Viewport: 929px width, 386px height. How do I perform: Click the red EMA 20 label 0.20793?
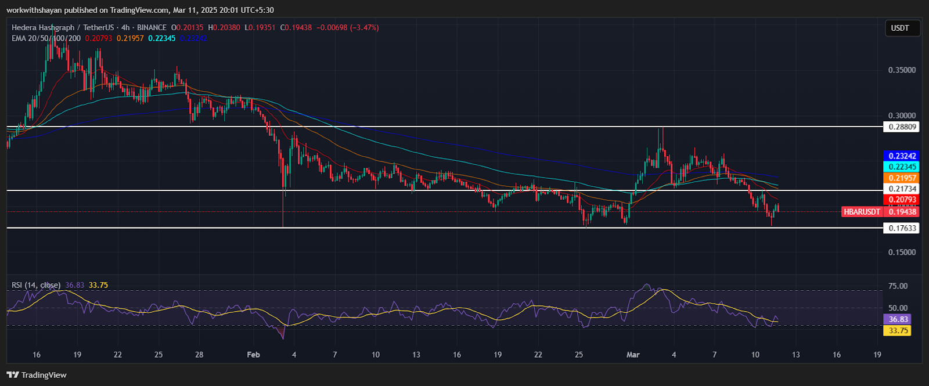coord(901,200)
